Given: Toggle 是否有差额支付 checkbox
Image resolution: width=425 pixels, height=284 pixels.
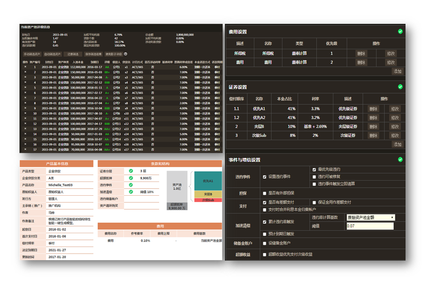Looking at the screenshot, I should click(x=265, y=203).
